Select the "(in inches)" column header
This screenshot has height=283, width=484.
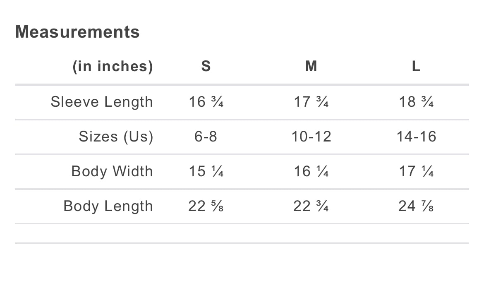[113, 66]
